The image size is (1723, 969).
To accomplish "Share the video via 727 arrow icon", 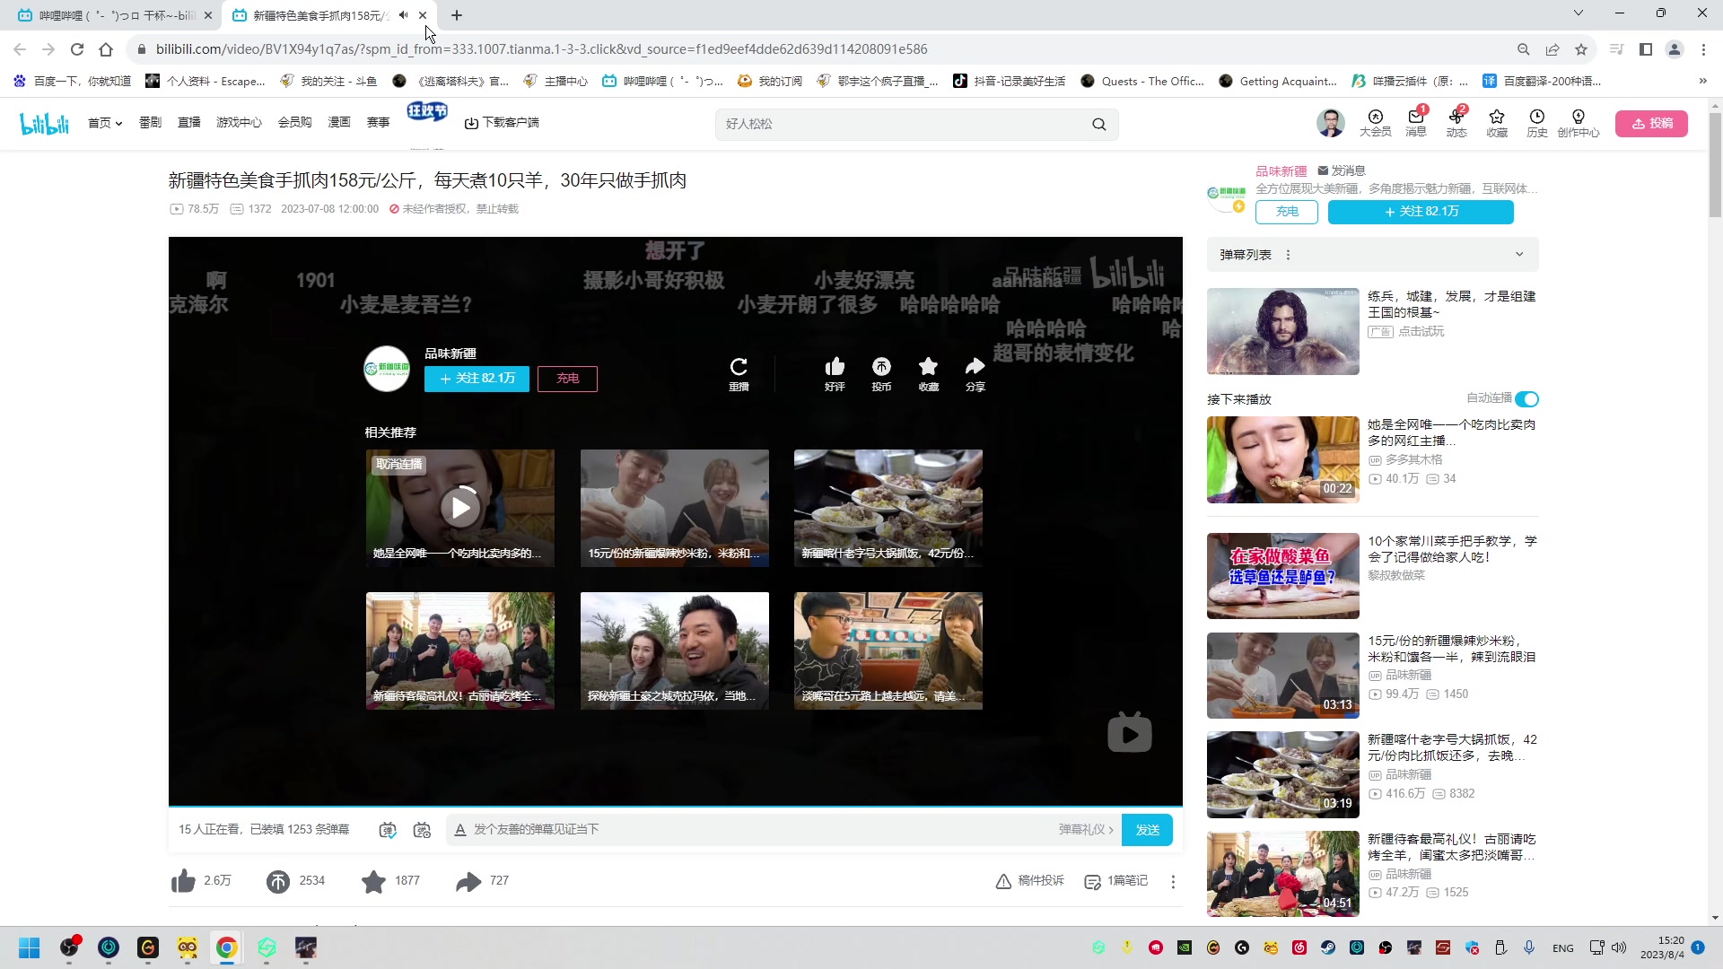I will tap(468, 881).
